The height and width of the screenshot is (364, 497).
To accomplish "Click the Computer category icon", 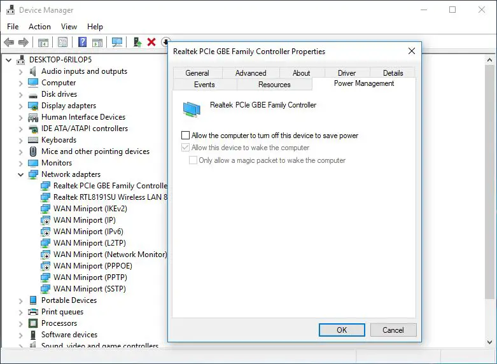I will 33,83.
